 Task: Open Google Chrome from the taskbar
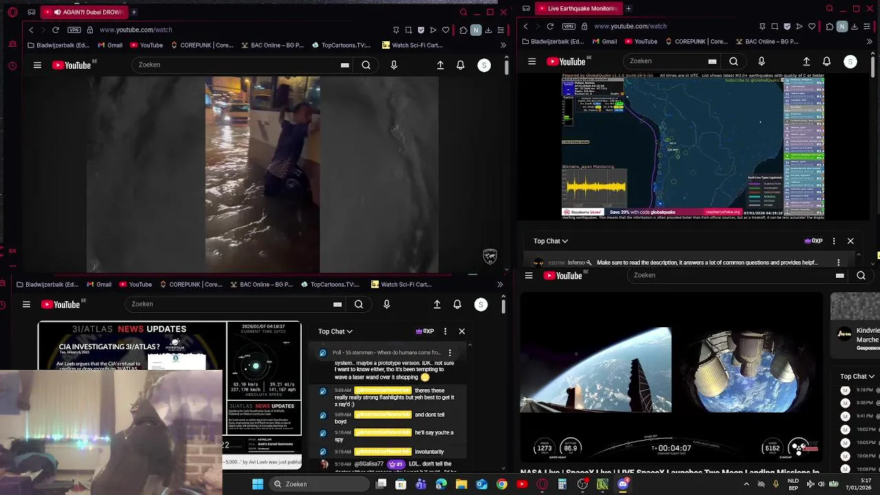tap(502, 485)
